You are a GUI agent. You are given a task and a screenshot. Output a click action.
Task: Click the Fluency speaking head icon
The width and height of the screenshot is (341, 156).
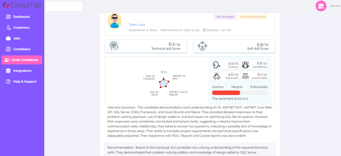(x=216, y=65)
